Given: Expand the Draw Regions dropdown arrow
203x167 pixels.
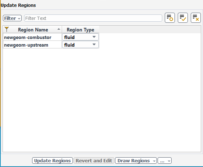Looking at the screenshot, I should (154, 161).
